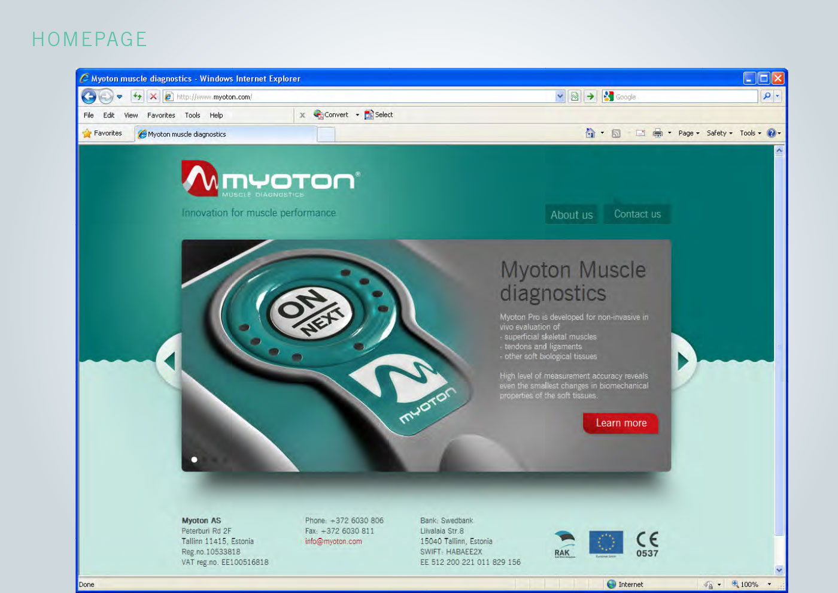Close the Convert toolbar with X

tap(302, 115)
